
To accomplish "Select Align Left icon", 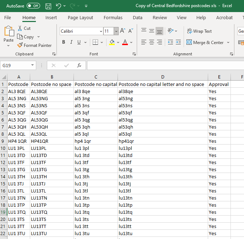I will 144,42.
